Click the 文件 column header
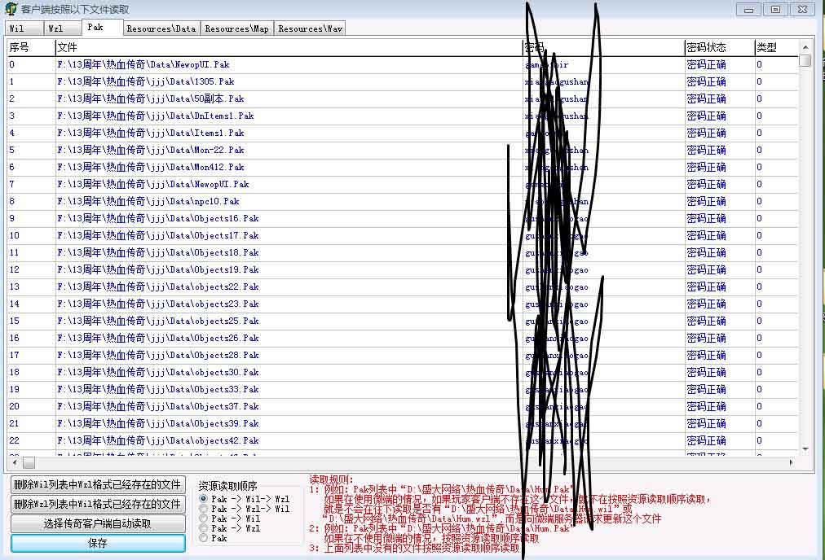825x560 pixels. pyautogui.click(x=289, y=47)
